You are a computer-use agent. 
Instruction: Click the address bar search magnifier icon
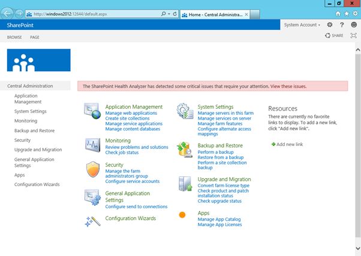pyautogui.click(x=164, y=14)
